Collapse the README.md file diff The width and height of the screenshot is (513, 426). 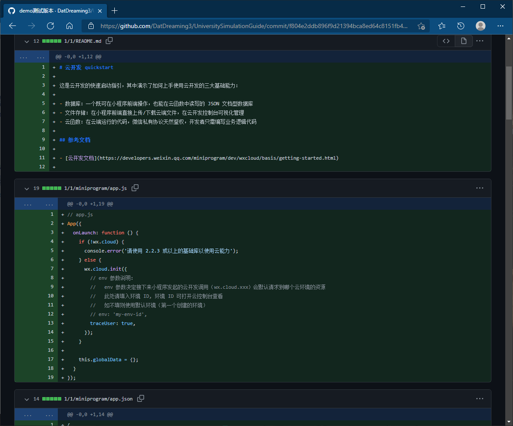point(27,41)
